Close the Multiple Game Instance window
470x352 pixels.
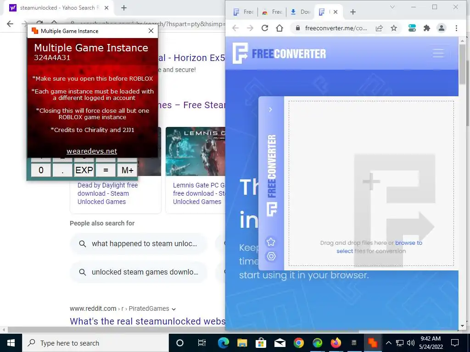tap(151, 31)
